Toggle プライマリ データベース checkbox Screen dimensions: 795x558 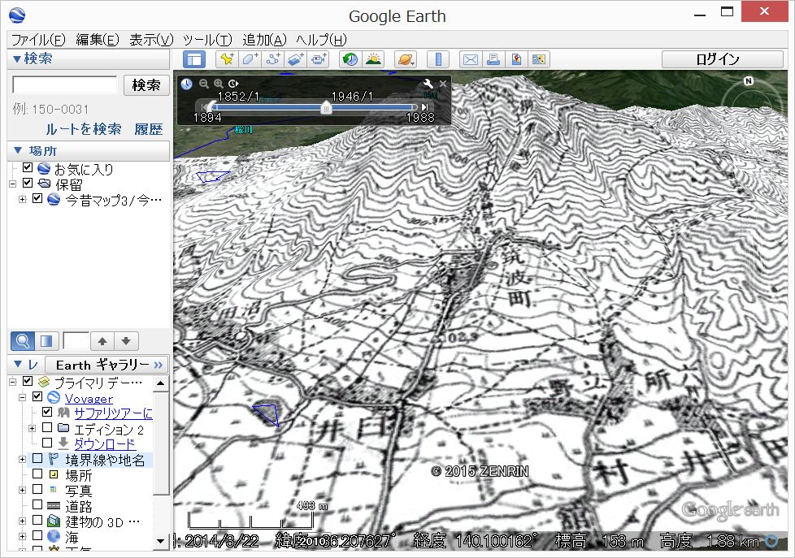pyautogui.click(x=28, y=381)
